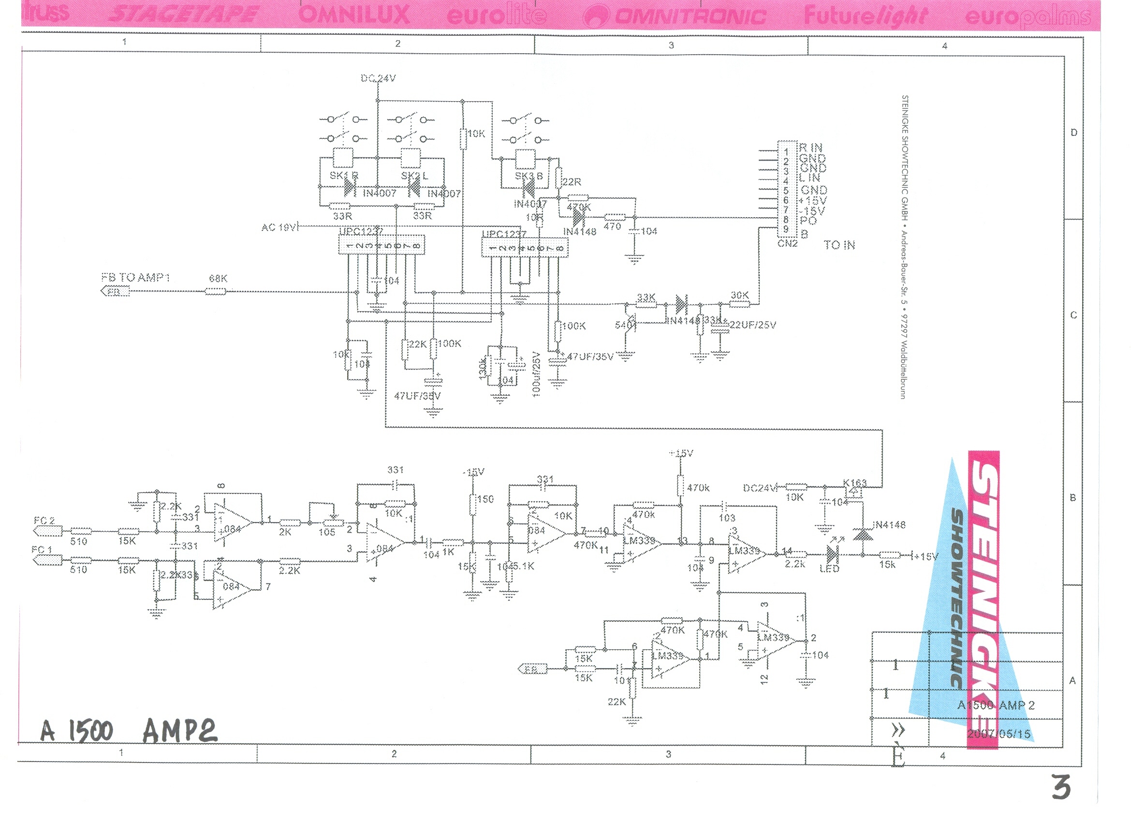The width and height of the screenshot is (1131, 822).
Task: Select the SK1 R relay coil box
Action: 343,158
